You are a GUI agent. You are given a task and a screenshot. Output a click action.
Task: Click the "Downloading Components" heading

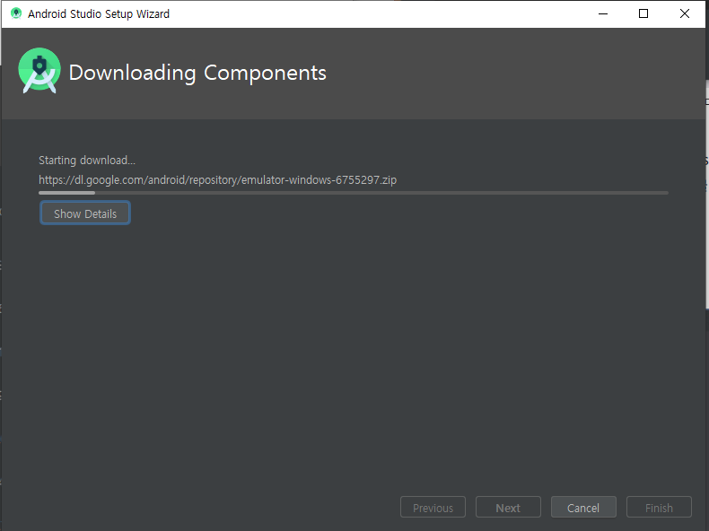(x=197, y=73)
